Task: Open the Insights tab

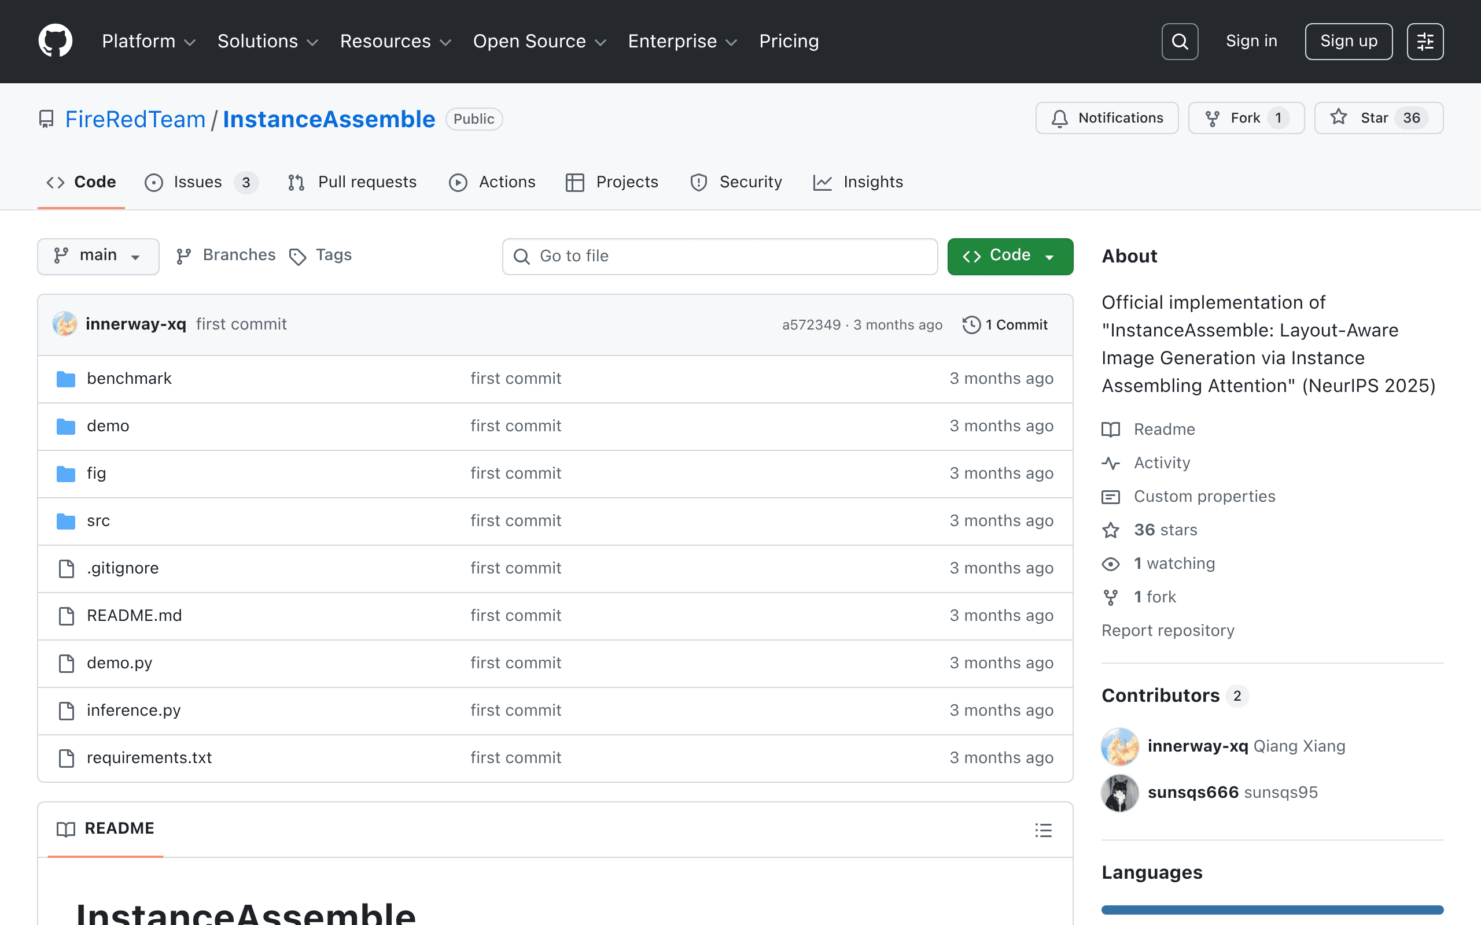Action: pyautogui.click(x=857, y=182)
